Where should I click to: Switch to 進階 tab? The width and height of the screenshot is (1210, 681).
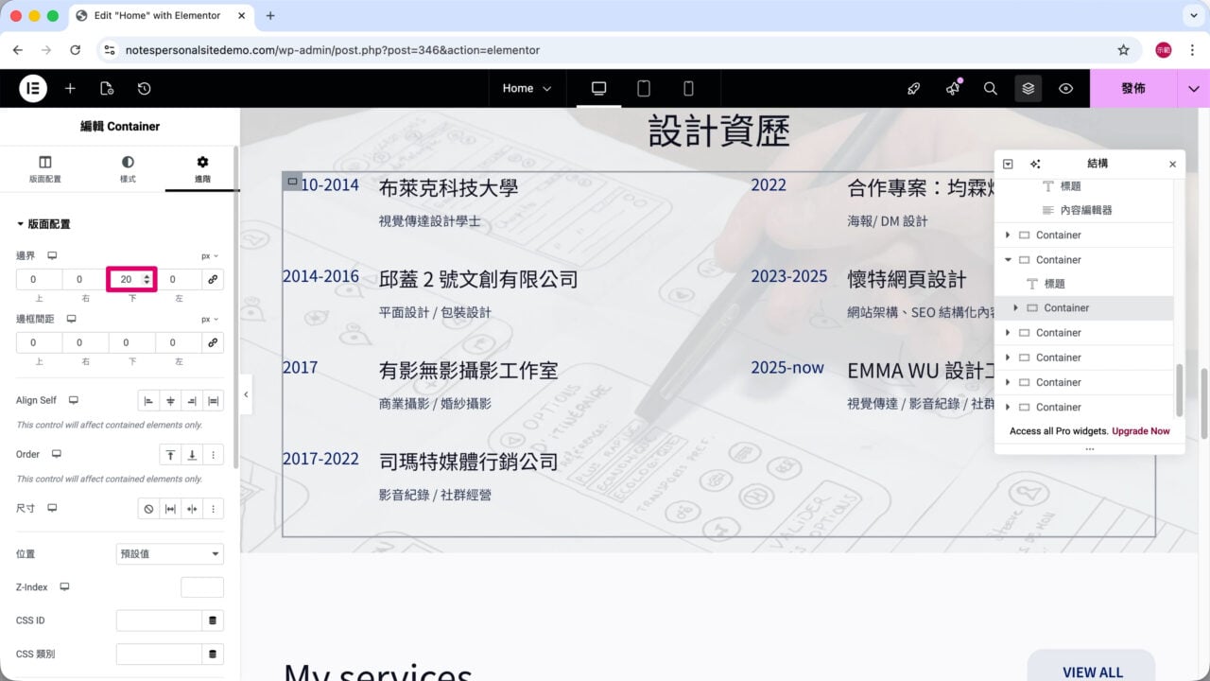click(x=202, y=169)
